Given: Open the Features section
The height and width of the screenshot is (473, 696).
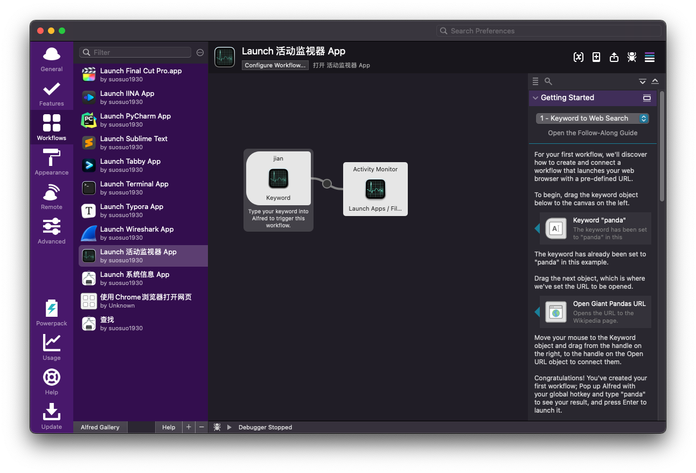Looking at the screenshot, I should [52, 94].
